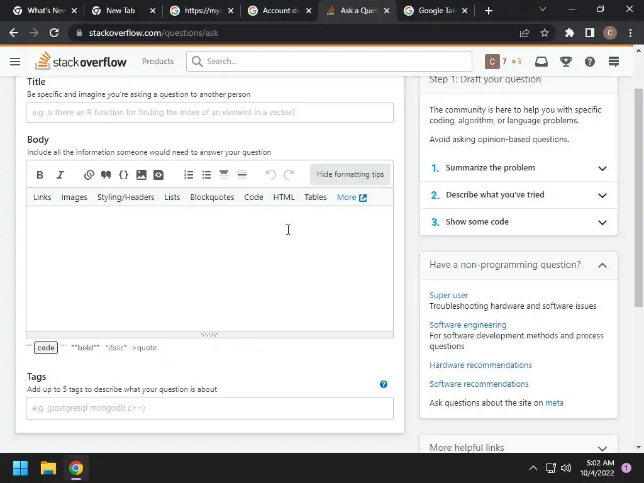The height and width of the screenshot is (483, 644).
Task: Apply bold formatting in the editor toolbar
Action: [40, 175]
